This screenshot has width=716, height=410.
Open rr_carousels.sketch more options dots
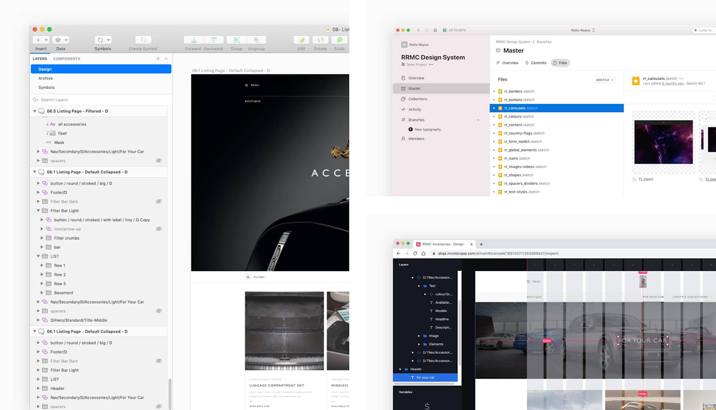pos(681,79)
